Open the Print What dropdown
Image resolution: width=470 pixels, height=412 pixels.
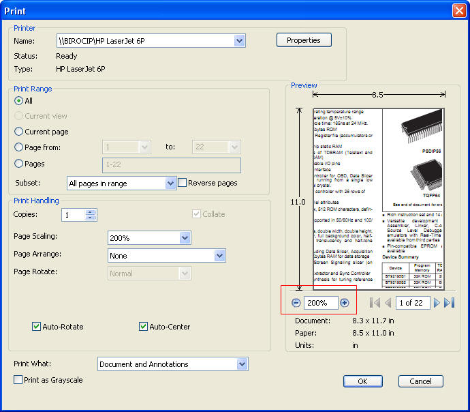(x=242, y=364)
